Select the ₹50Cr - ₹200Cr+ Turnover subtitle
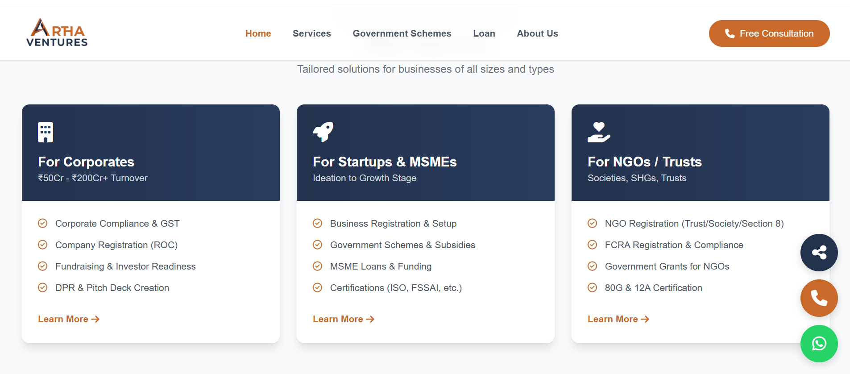The width and height of the screenshot is (850, 374). tap(93, 178)
